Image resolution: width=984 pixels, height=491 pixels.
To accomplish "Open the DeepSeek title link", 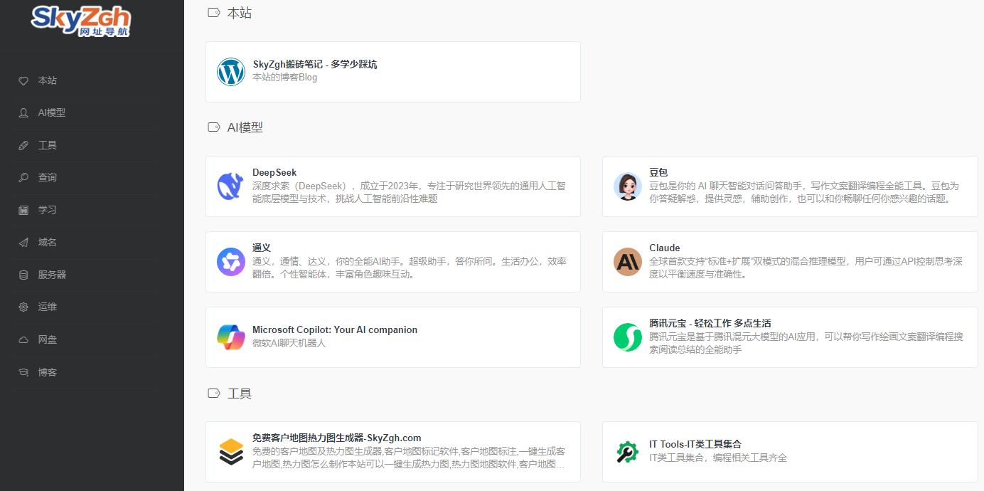I will click(274, 172).
